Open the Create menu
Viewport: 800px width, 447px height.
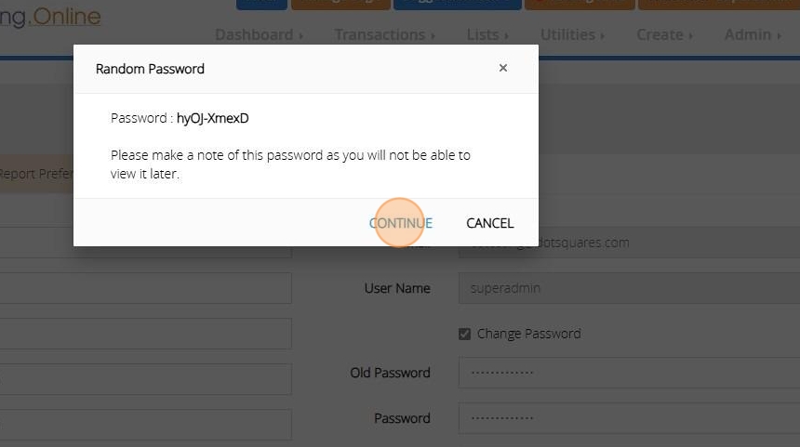[664, 34]
